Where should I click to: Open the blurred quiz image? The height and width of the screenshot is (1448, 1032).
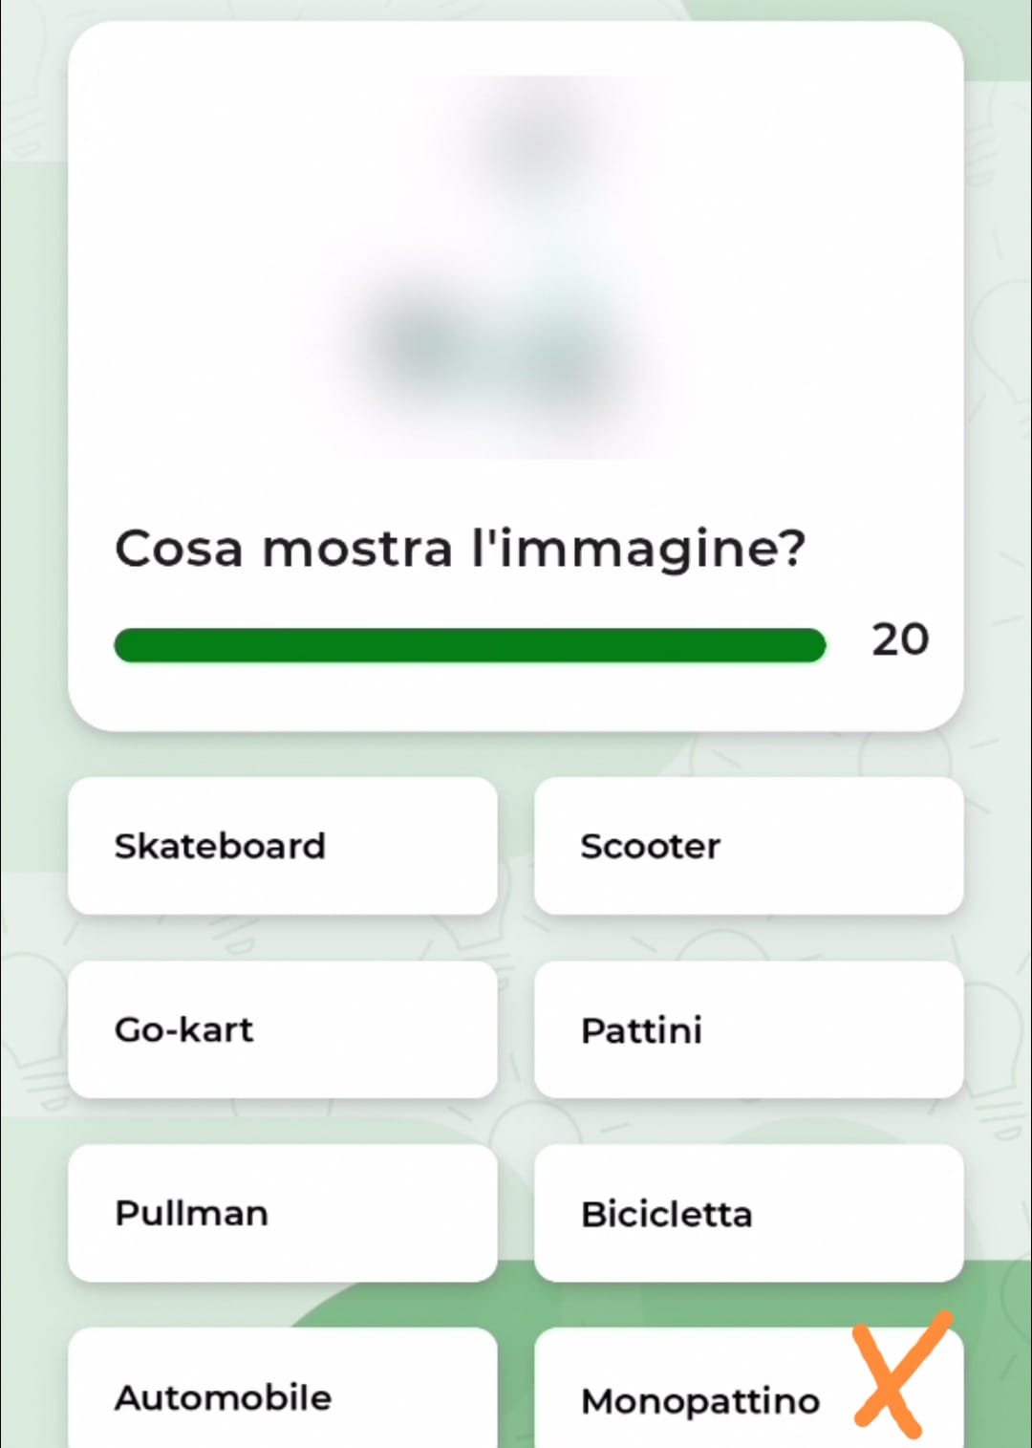tap(516, 268)
